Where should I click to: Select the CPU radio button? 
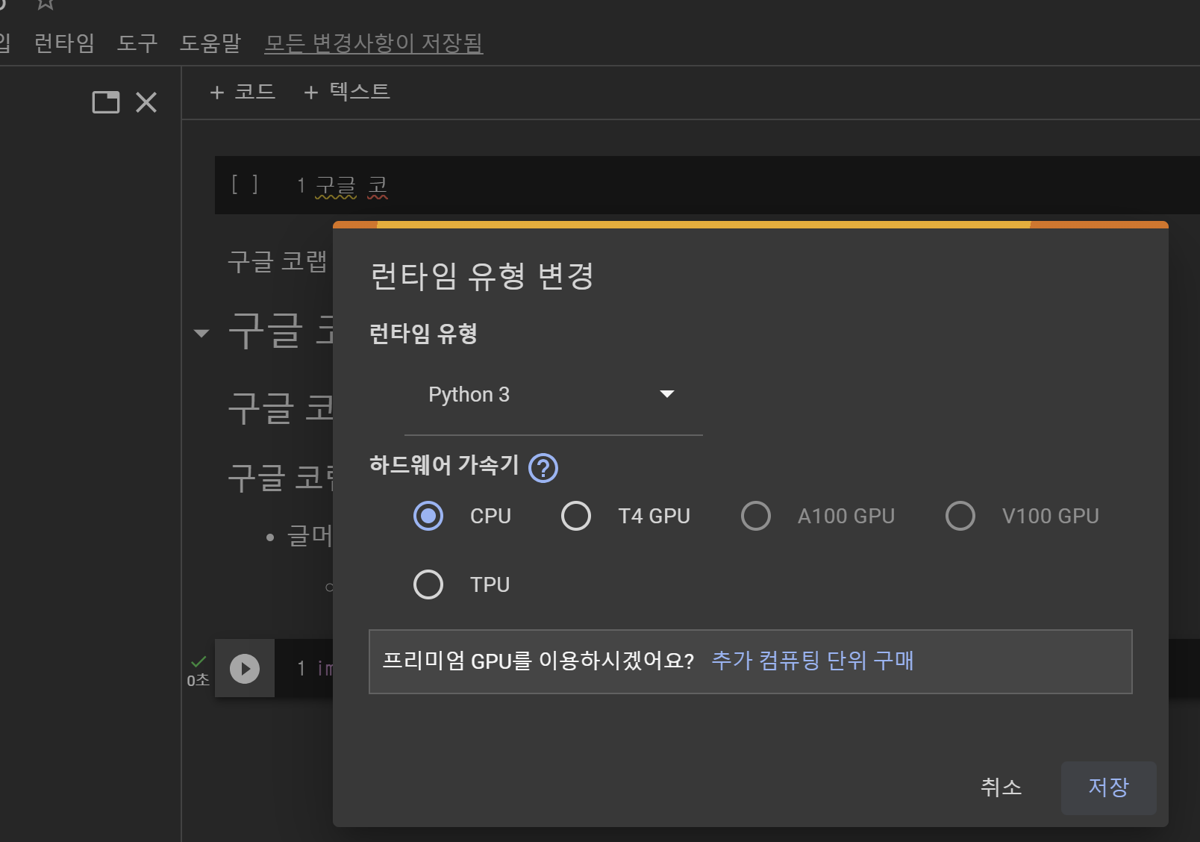pos(428,516)
